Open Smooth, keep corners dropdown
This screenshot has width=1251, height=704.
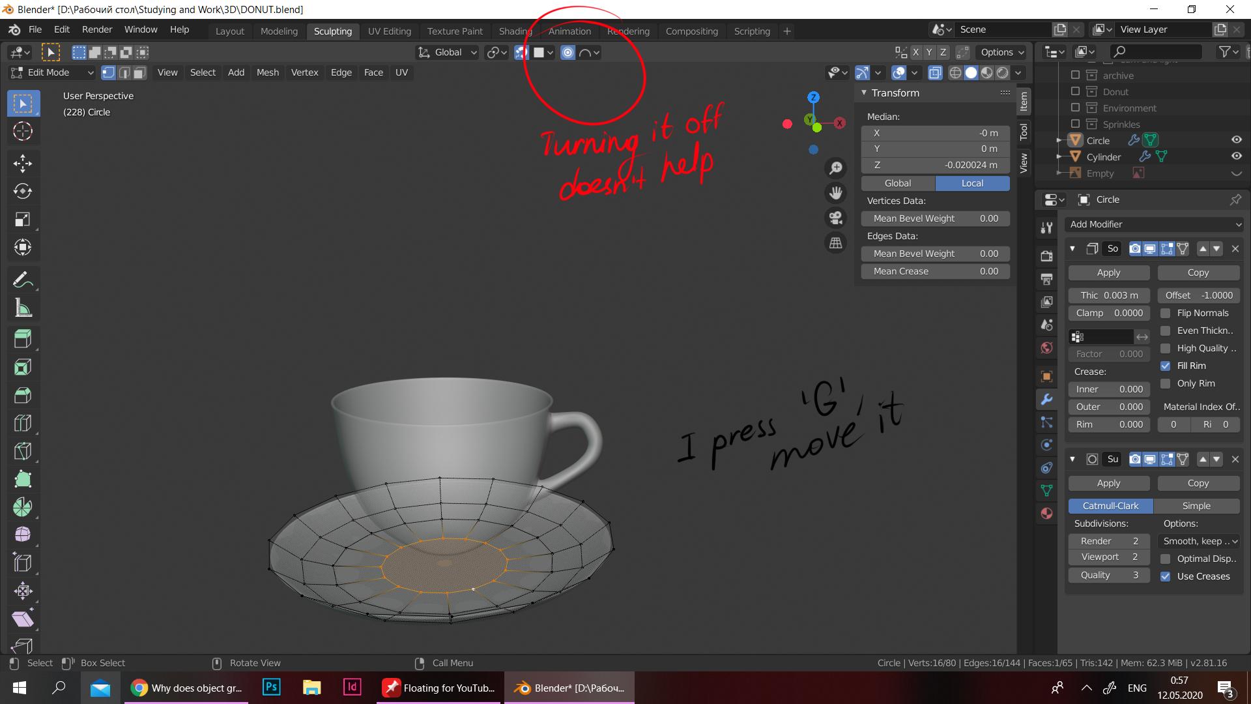1199,541
